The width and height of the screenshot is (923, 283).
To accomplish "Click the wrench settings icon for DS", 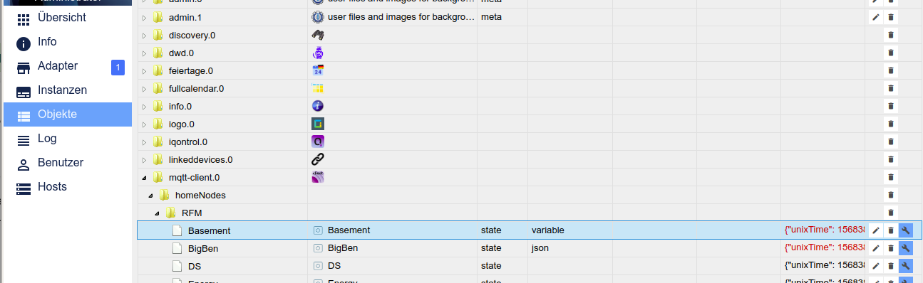I will click(905, 266).
